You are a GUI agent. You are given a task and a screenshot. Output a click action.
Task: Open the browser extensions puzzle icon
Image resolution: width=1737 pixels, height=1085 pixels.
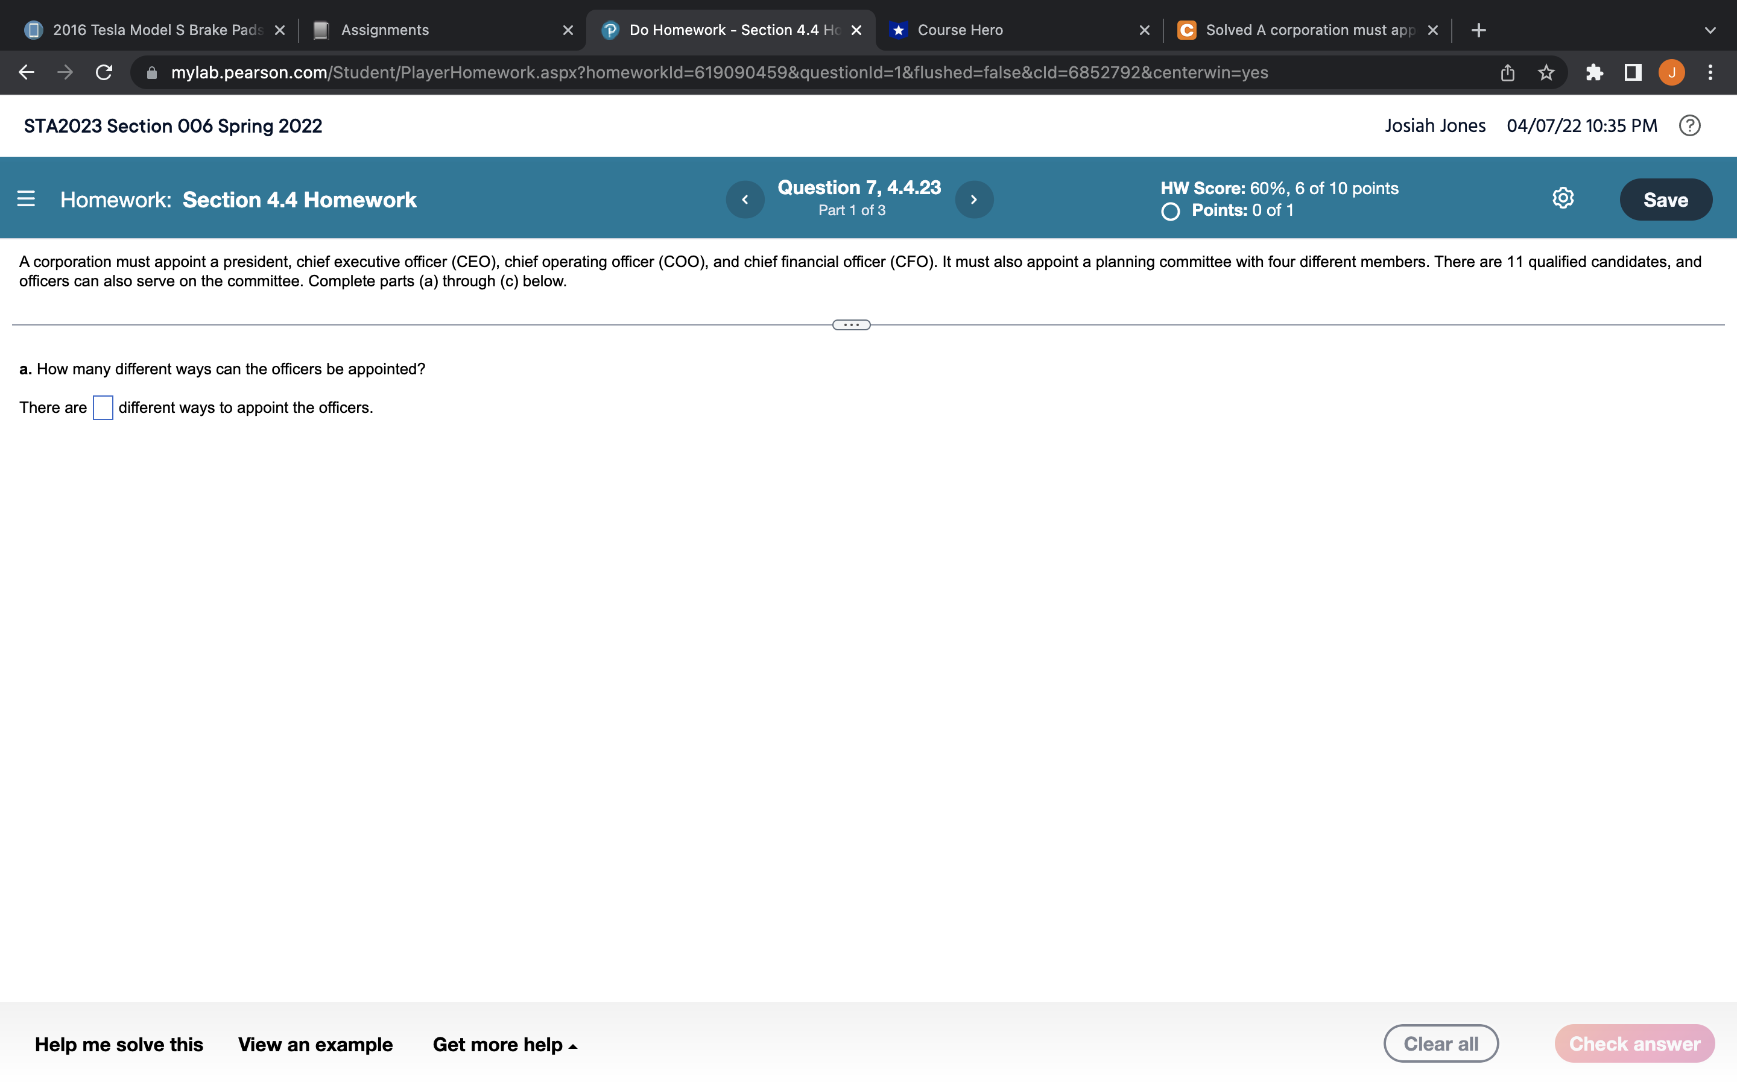1595,72
